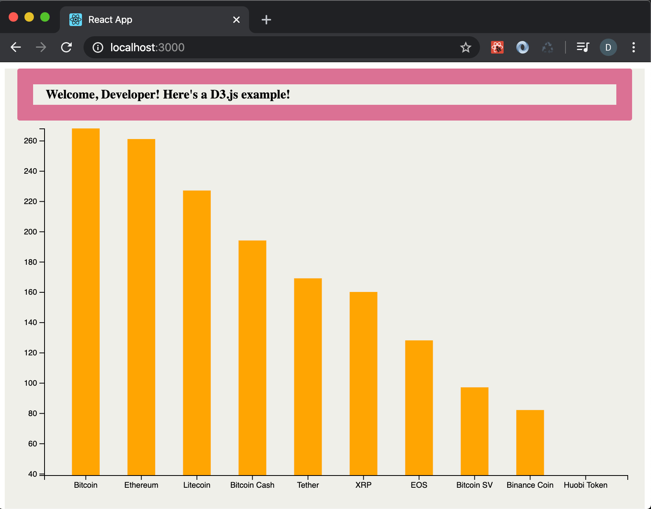Open the Chrome three-dot menu
Viewport: 651px width, 509px height.
coord(634,47)
